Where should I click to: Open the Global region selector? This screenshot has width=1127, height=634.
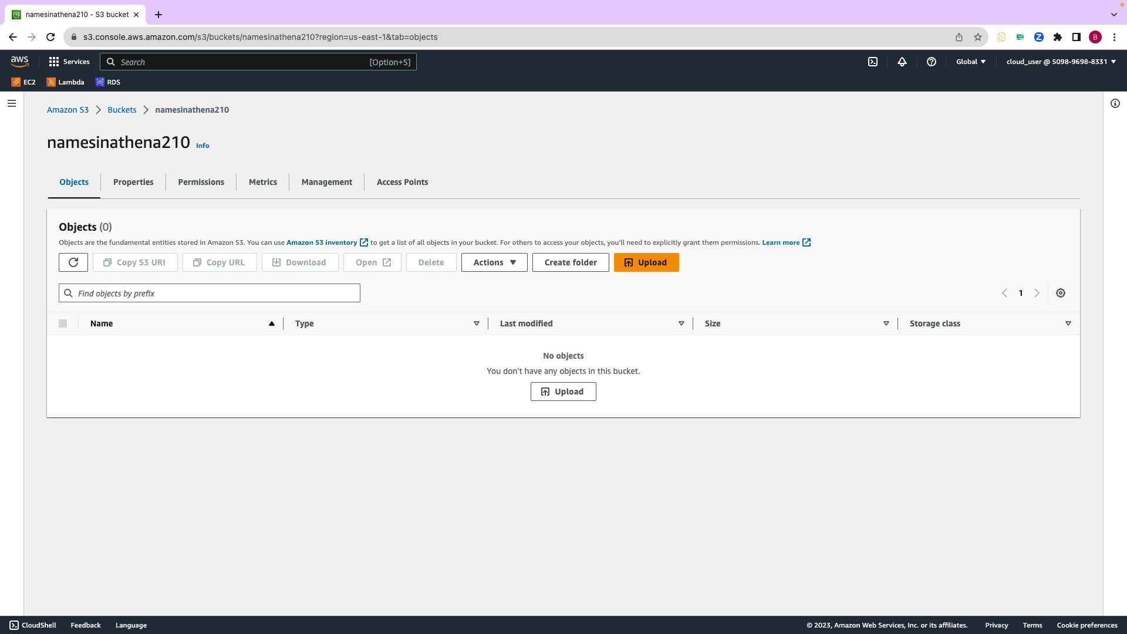970,62
